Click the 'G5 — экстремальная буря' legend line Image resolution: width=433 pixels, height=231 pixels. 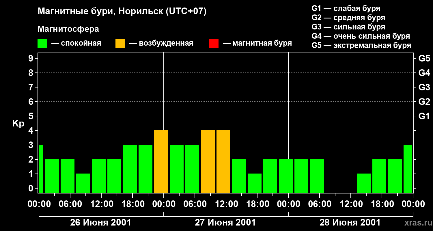point(361,45)
